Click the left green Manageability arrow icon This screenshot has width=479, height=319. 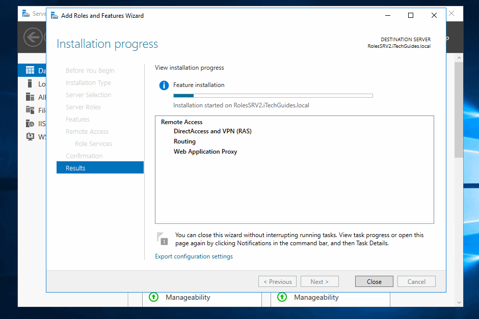pyautogui.click(x=153, y=297)
